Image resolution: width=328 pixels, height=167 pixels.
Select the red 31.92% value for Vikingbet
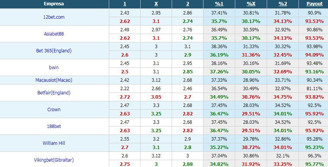pyautogui.click(x=251, y=164)
